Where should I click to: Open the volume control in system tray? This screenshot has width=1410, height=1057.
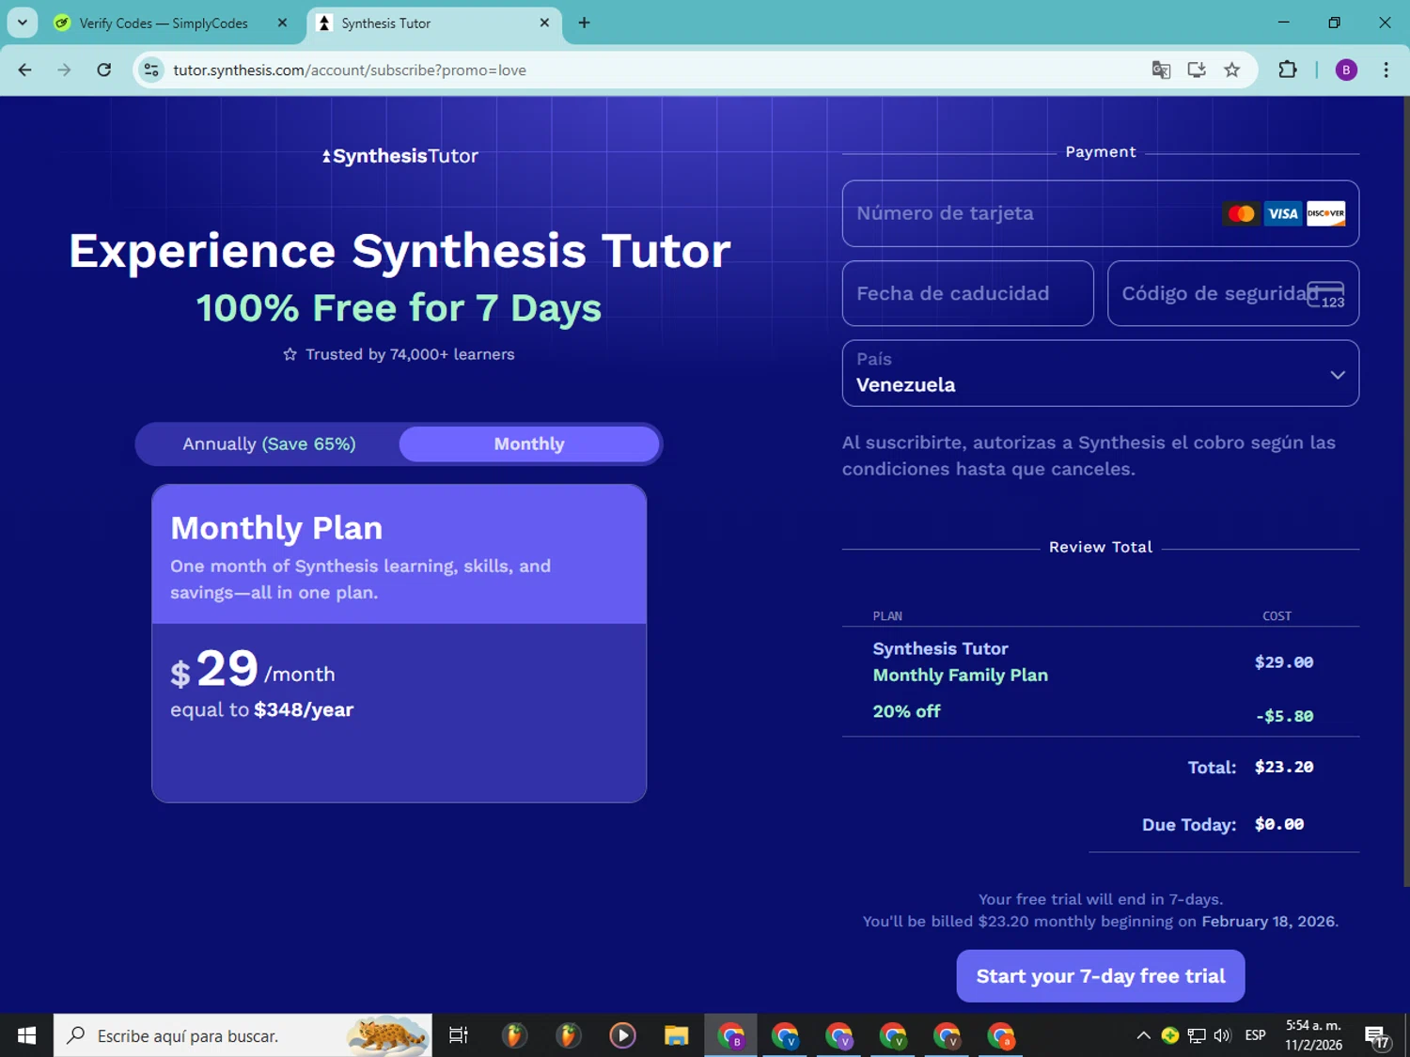pyautogui.click(x=1222, y=1035)
